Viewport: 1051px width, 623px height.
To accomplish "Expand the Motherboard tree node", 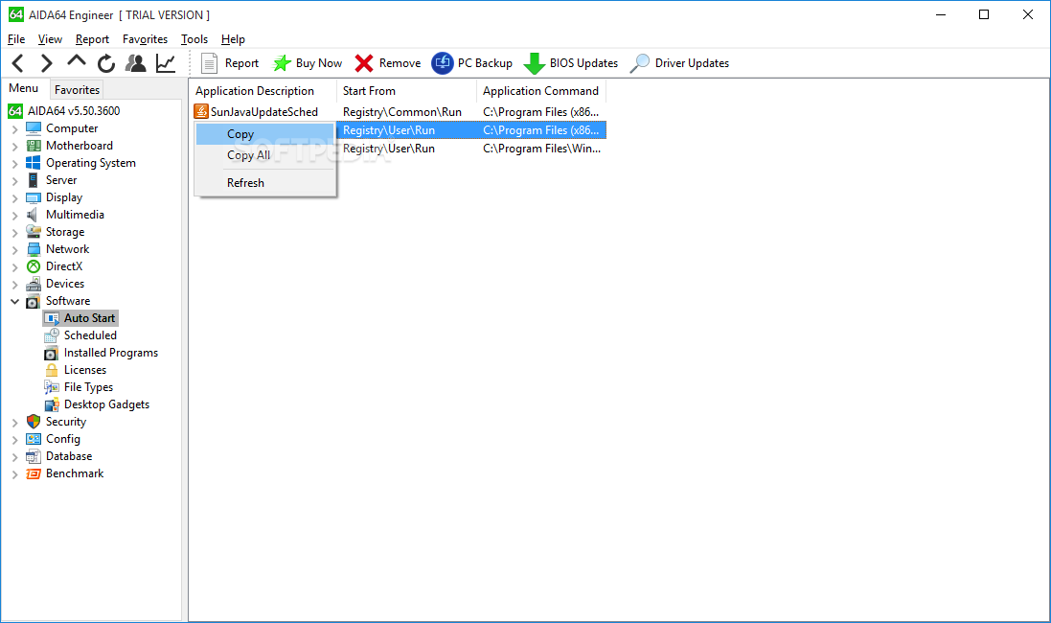I will coord(14,147).
